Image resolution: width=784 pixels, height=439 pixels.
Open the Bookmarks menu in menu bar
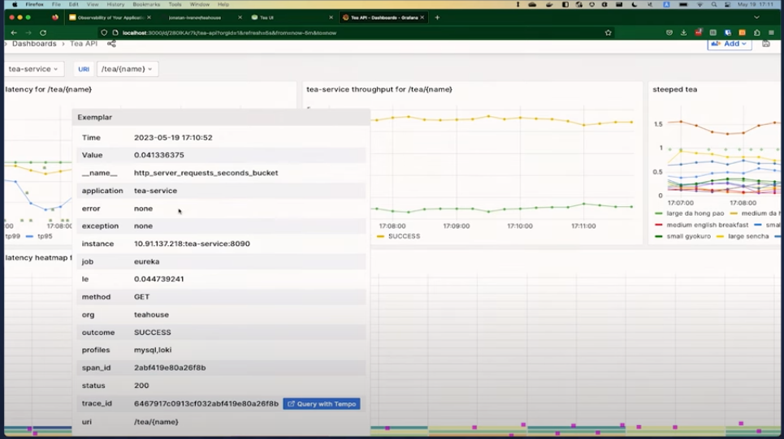(x=146, y=4)
